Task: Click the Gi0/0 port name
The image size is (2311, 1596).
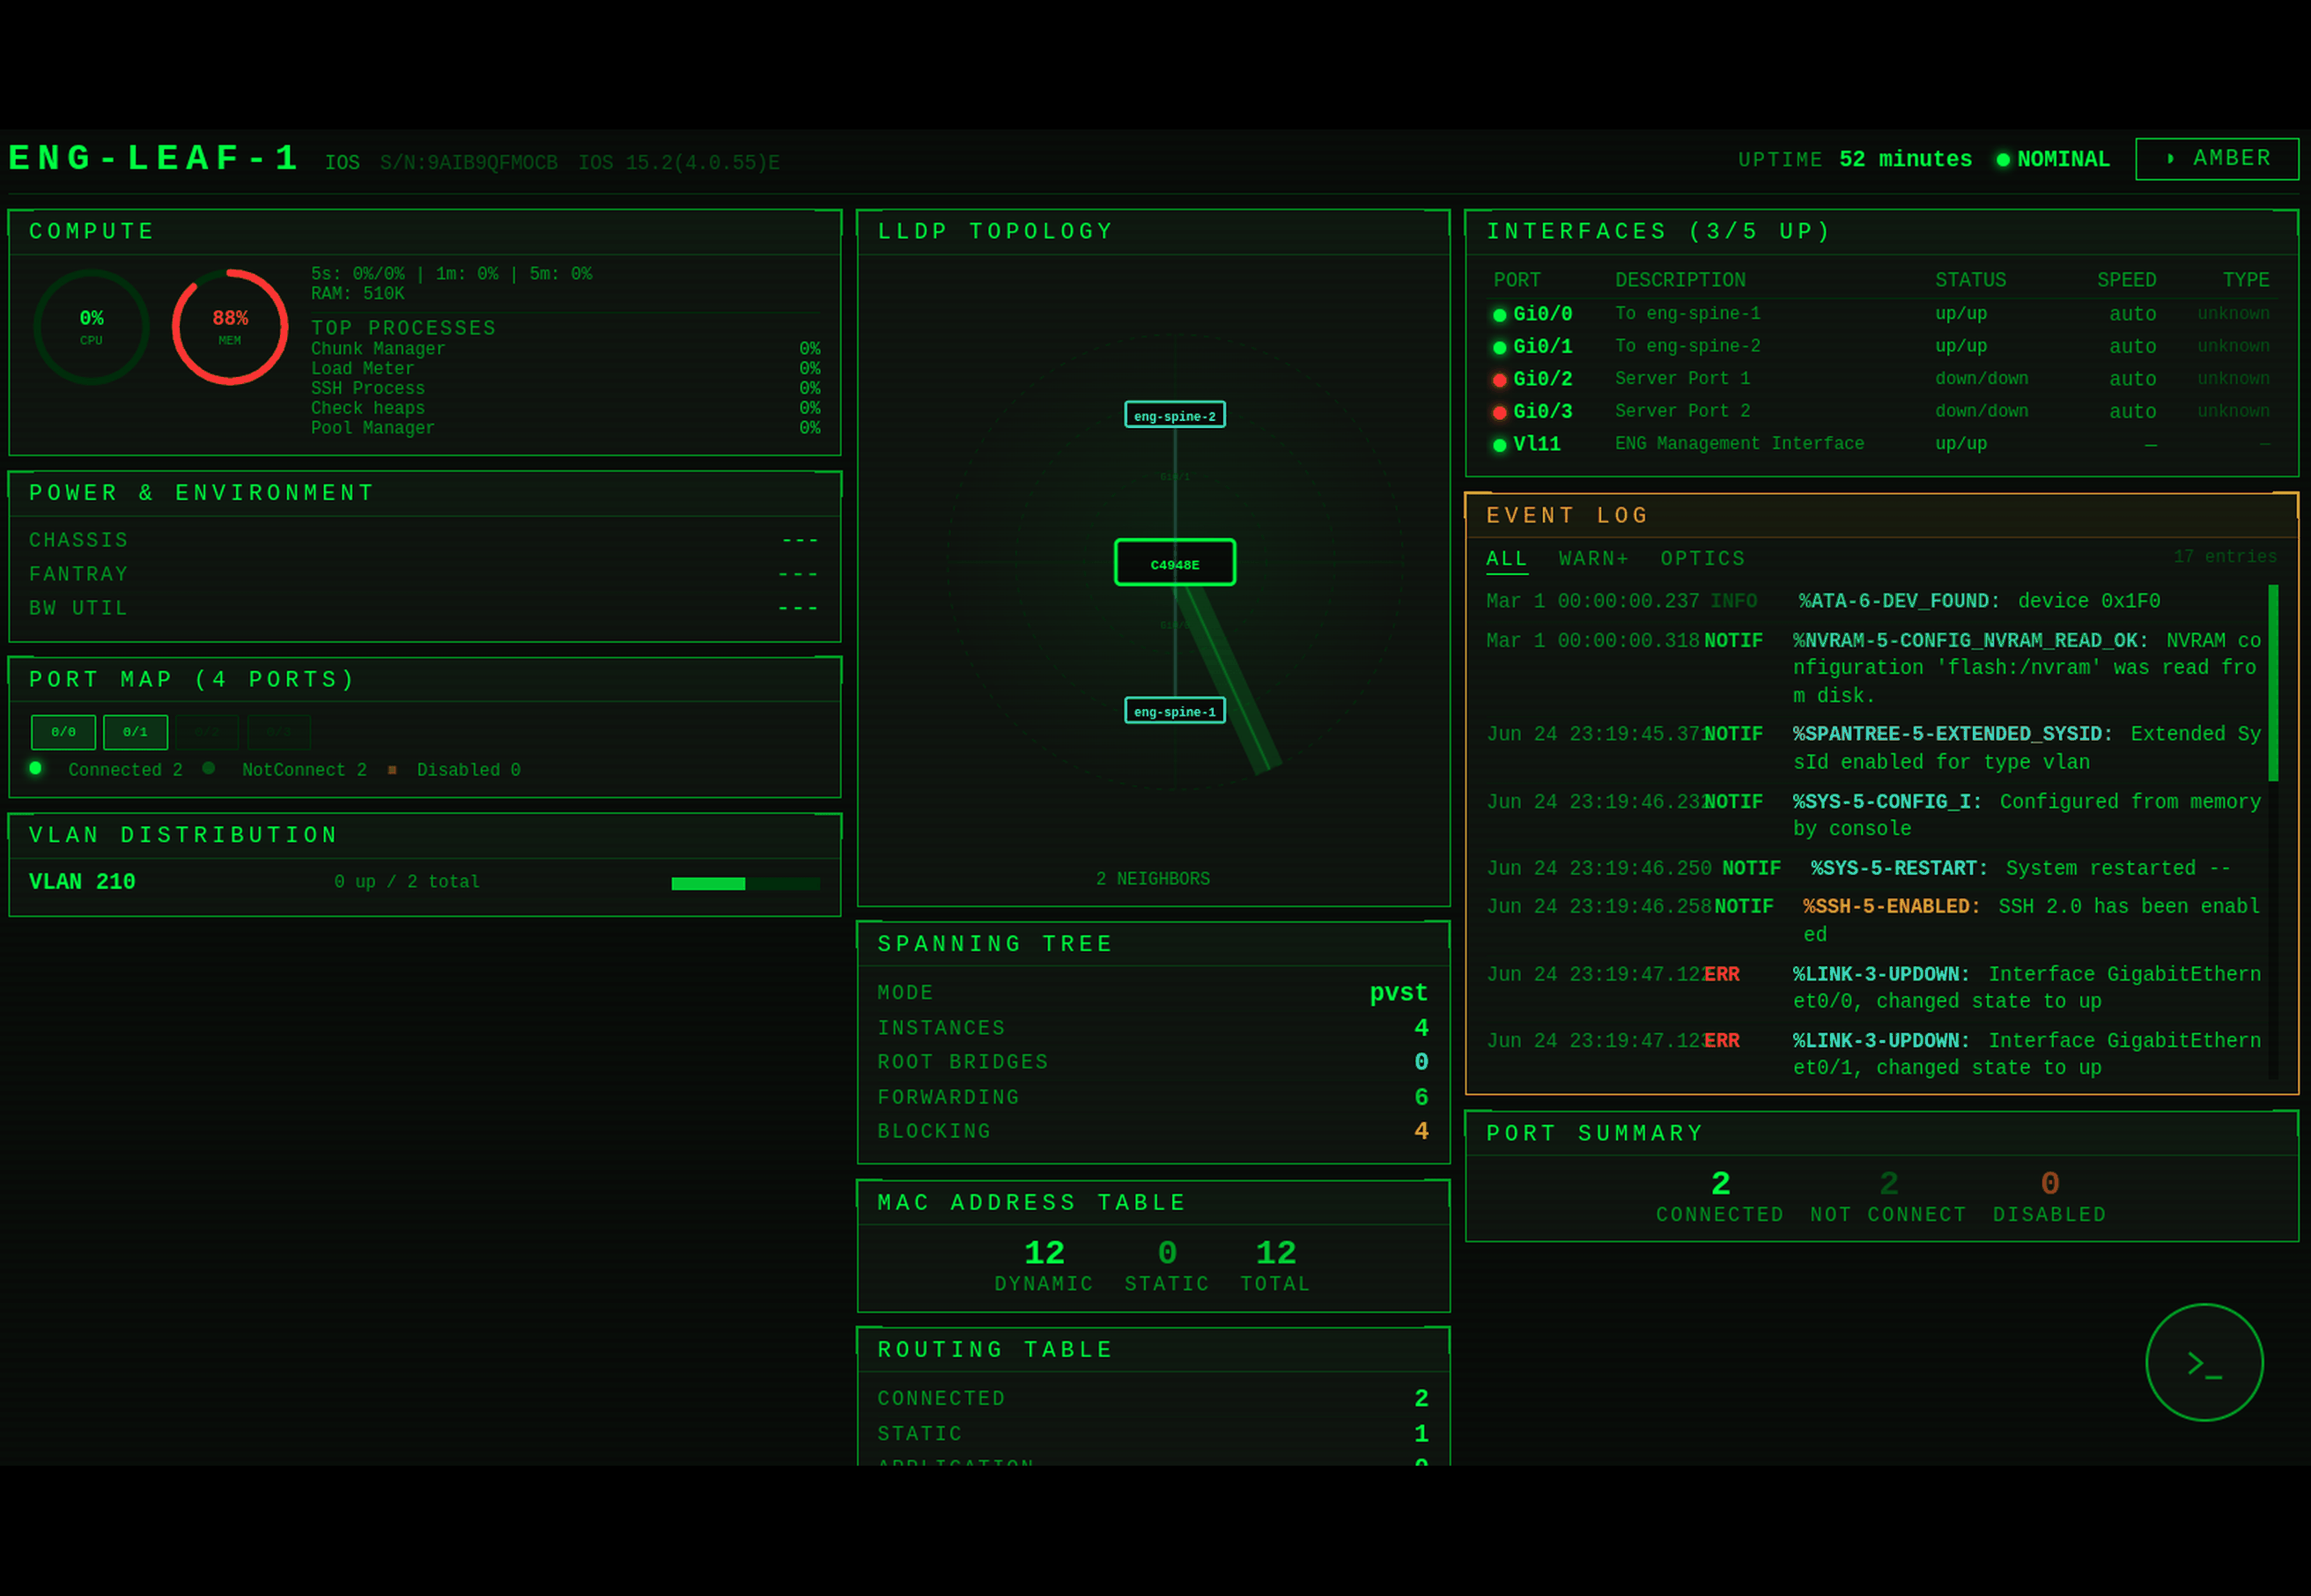Action: click(x=1543, y=314)
